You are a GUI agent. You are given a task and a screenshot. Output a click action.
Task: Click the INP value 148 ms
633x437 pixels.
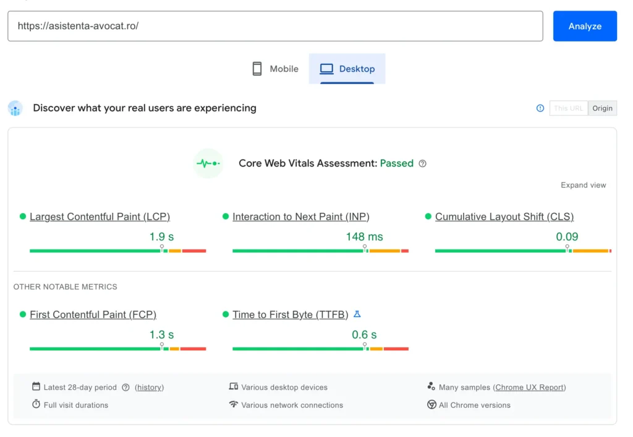(364, 236)
